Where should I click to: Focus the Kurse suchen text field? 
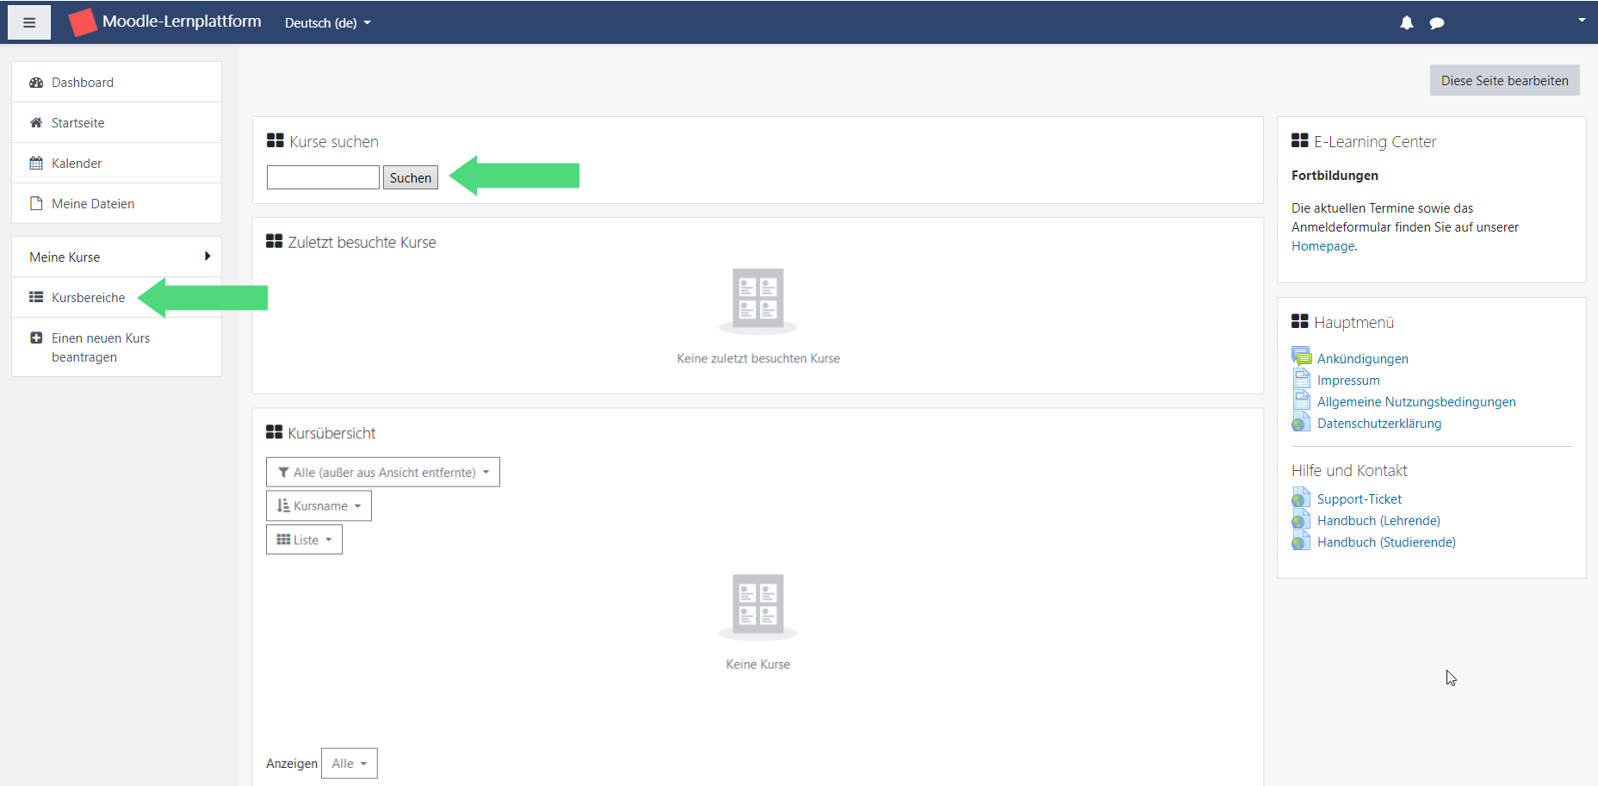[323, 177]
